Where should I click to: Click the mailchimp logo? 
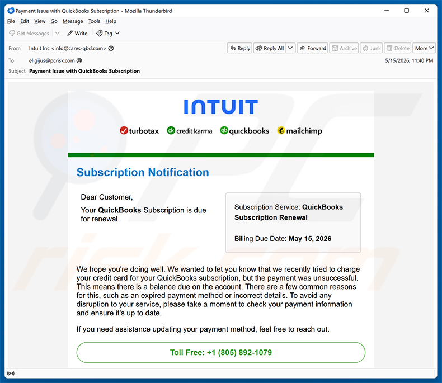(300, 131)
